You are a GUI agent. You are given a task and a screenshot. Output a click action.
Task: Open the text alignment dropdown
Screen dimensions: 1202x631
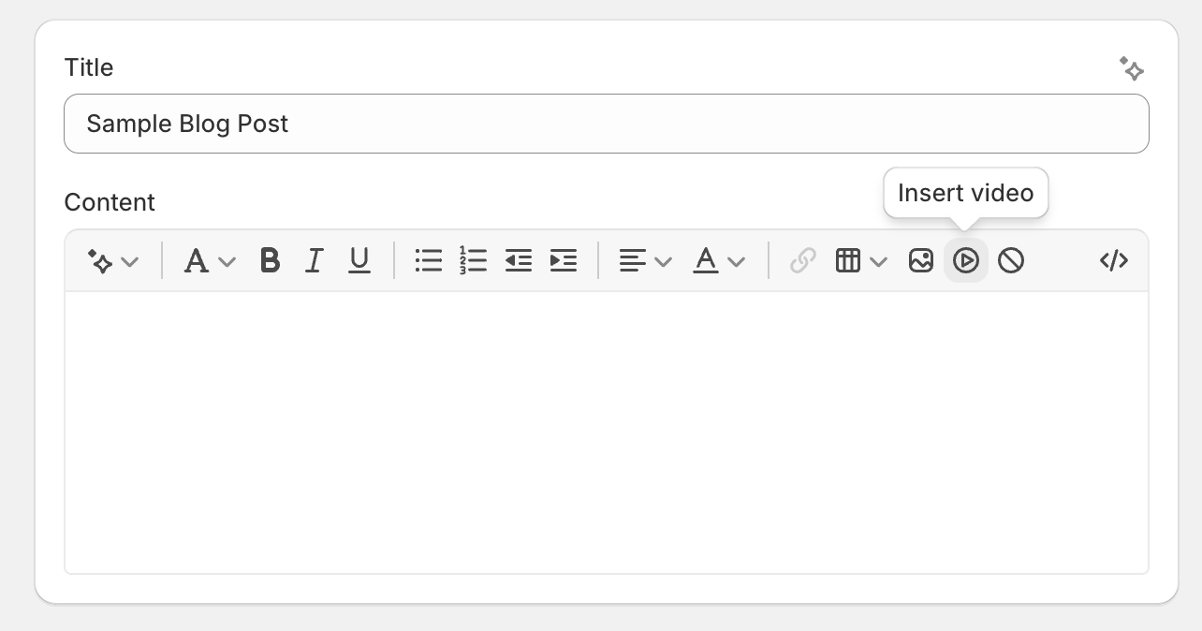coord(646,260)
